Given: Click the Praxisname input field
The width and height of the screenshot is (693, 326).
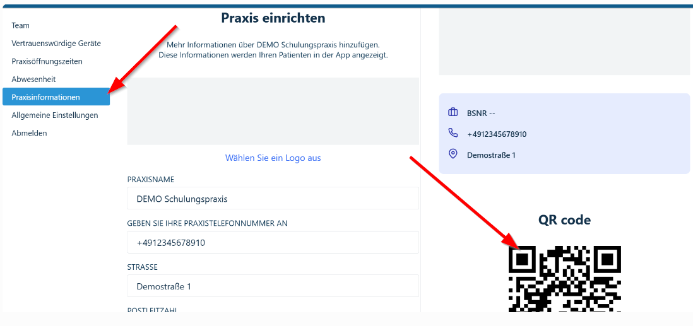Looking at the screenshot, I should [x=273, y=199].
